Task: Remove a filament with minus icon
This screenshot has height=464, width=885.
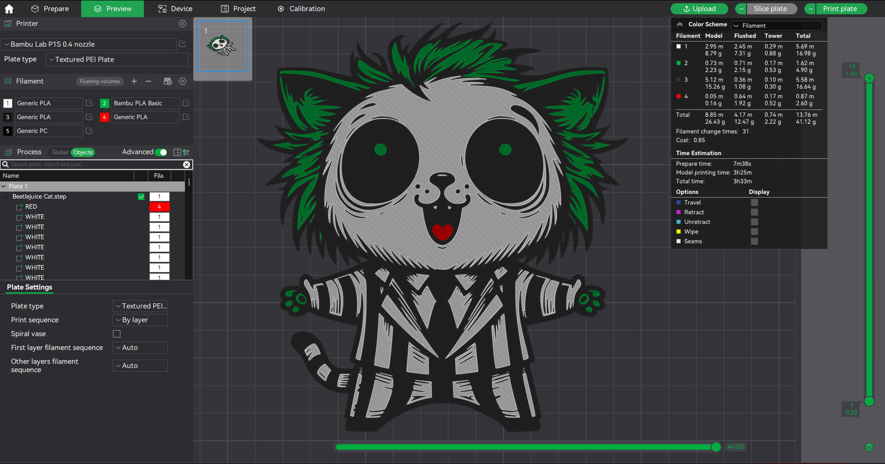Action: (x=148, y=81)
